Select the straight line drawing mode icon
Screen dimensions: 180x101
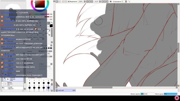click(x=129, y=1)
